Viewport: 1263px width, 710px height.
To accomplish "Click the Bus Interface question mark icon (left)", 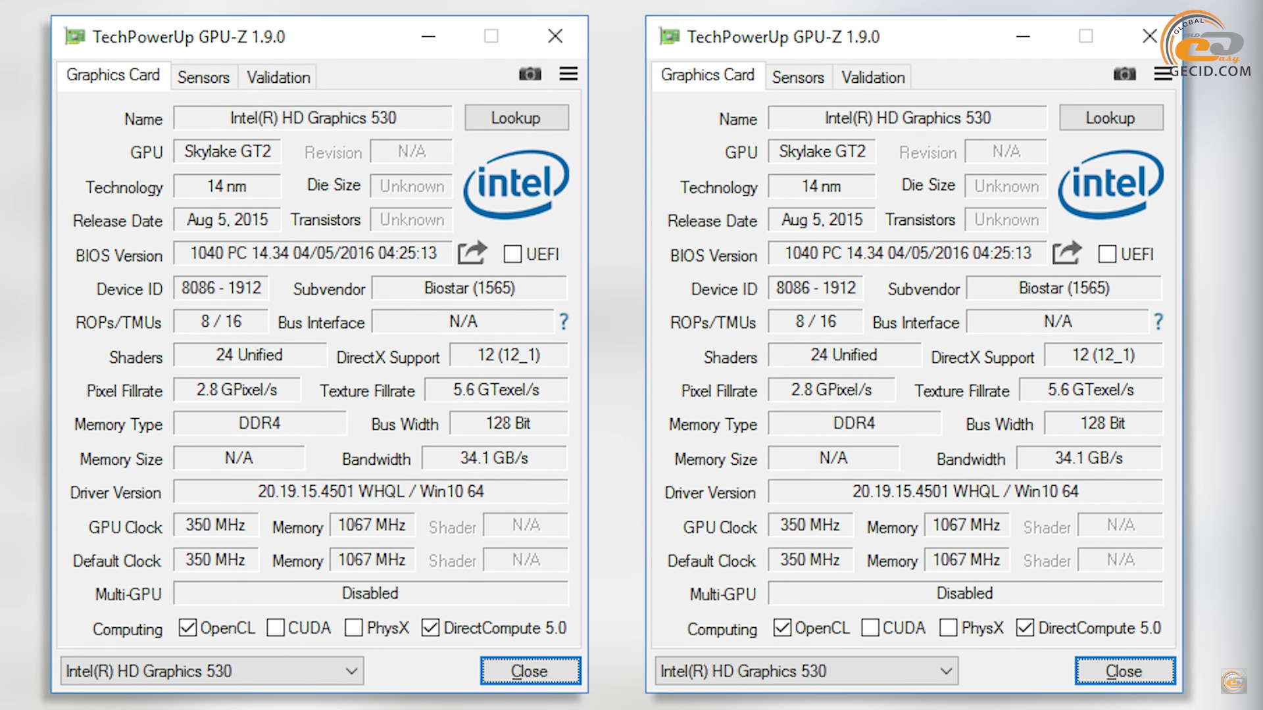I will [564, 321].
